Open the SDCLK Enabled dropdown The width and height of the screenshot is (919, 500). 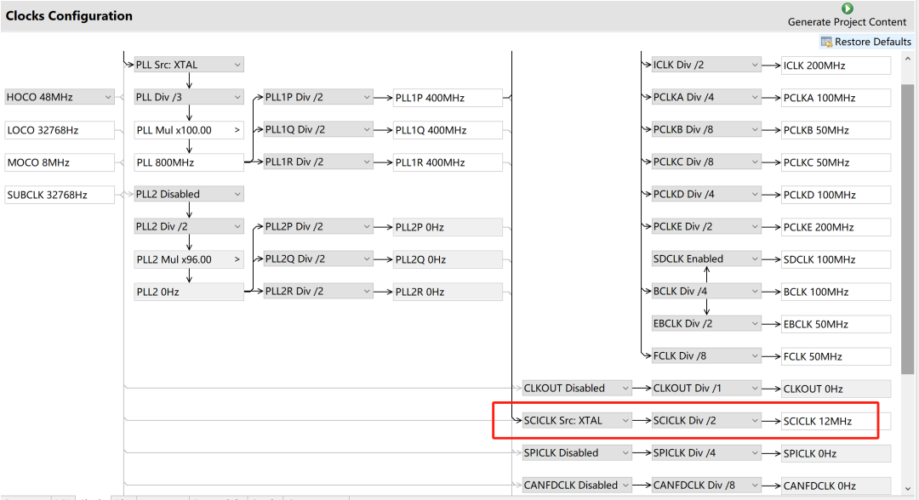coord(706,259)
